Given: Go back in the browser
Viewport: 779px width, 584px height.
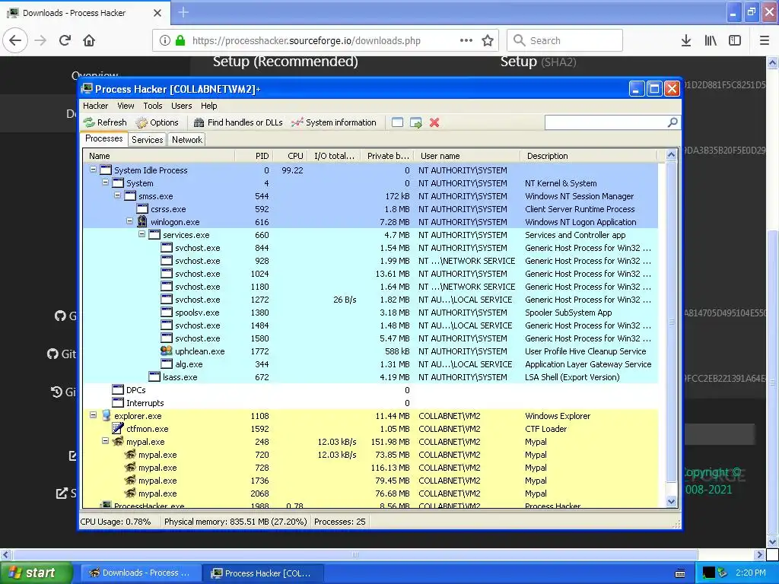Looking at the screenshot, I should tap(15, 40).
